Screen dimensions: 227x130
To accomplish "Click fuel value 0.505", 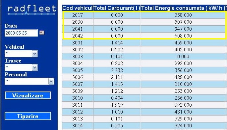I will (x=117, y=125).
